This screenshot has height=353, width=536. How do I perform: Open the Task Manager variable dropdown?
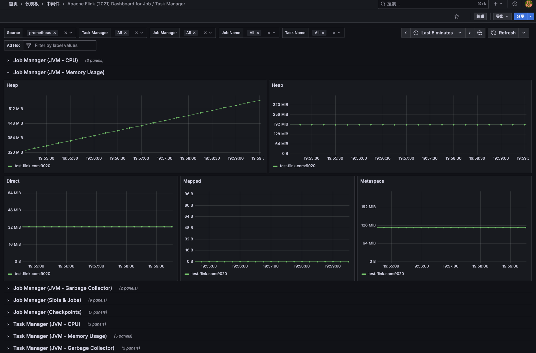coord(142,33)
